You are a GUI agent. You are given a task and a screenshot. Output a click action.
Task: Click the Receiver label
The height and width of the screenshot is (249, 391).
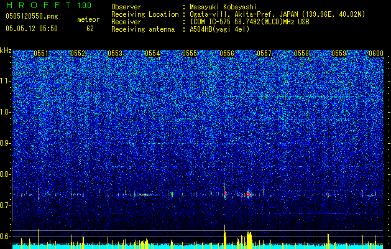tap(126, 22)
